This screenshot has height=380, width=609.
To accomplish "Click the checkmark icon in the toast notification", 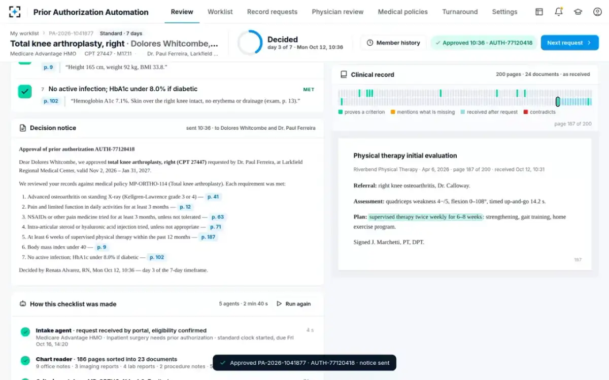I will pos(222,363).
